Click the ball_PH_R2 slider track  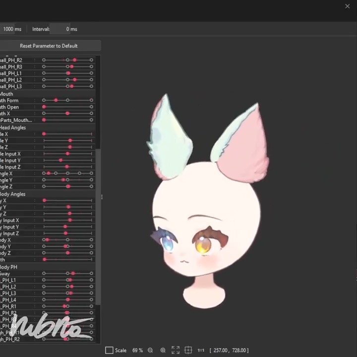tap(67, 60)
